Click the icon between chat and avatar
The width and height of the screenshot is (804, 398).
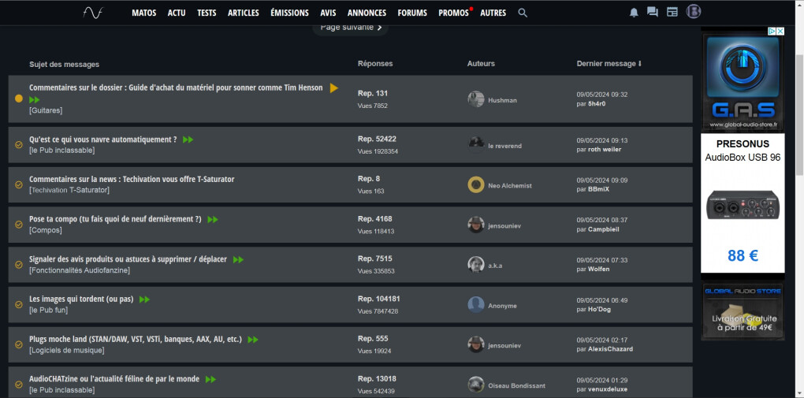coord(672,13)
